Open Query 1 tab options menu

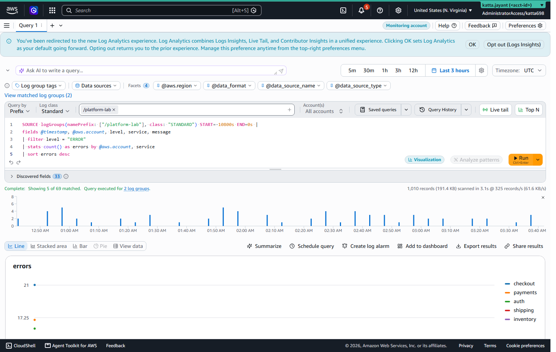coord(42,26)
